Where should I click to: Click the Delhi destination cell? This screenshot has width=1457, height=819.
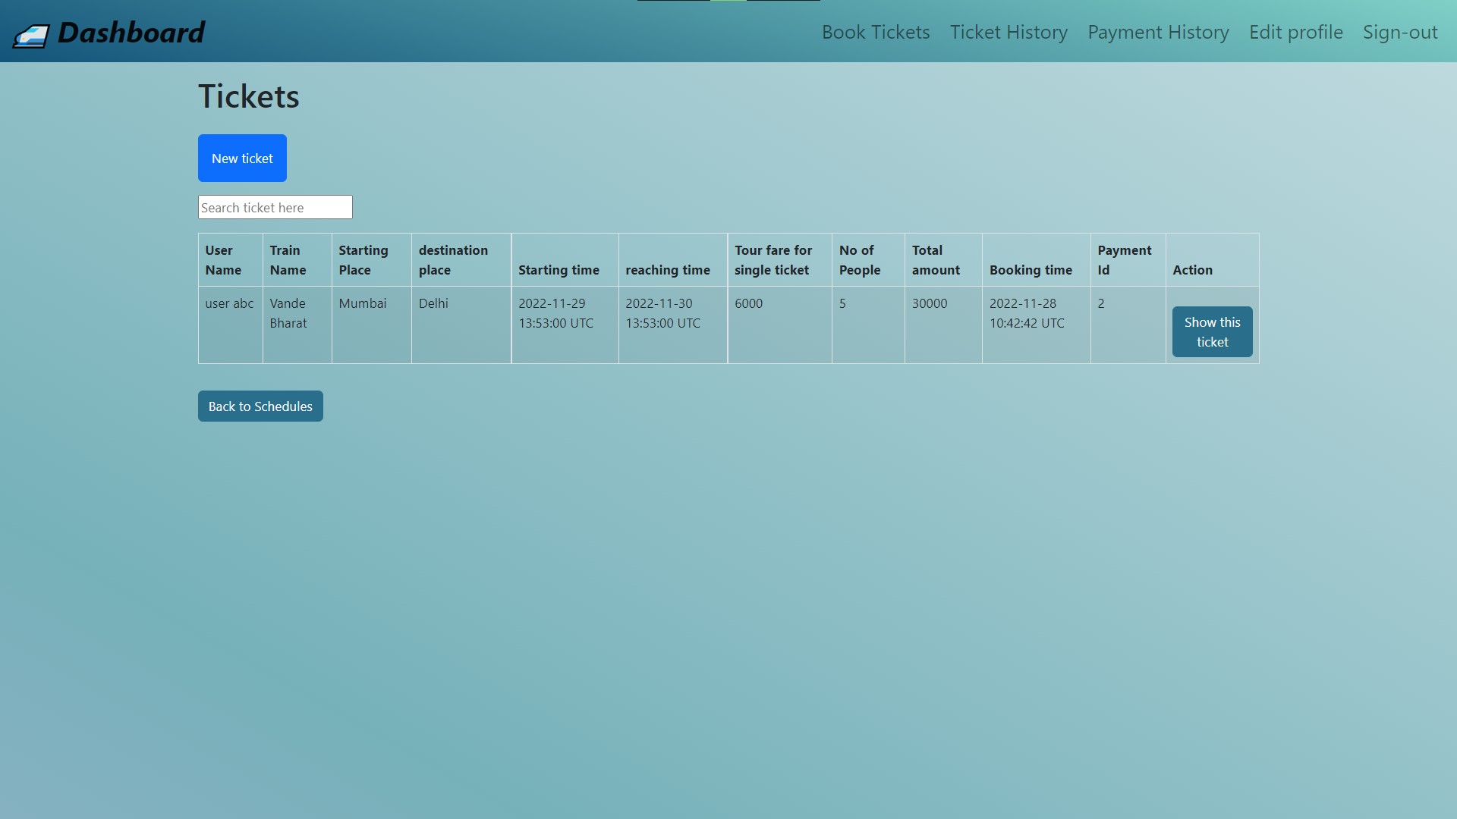[x=433, y=303]
